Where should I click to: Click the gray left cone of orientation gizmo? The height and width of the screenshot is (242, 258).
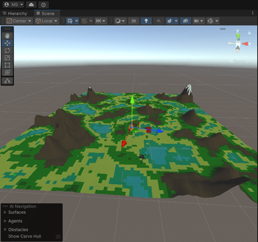(x=231, y=43)
